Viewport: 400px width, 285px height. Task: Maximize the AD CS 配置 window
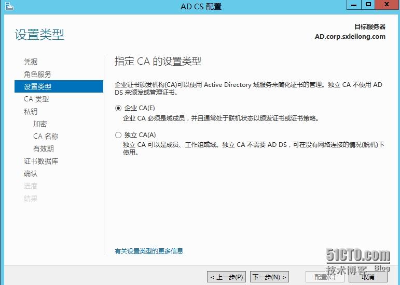point(368,5)
